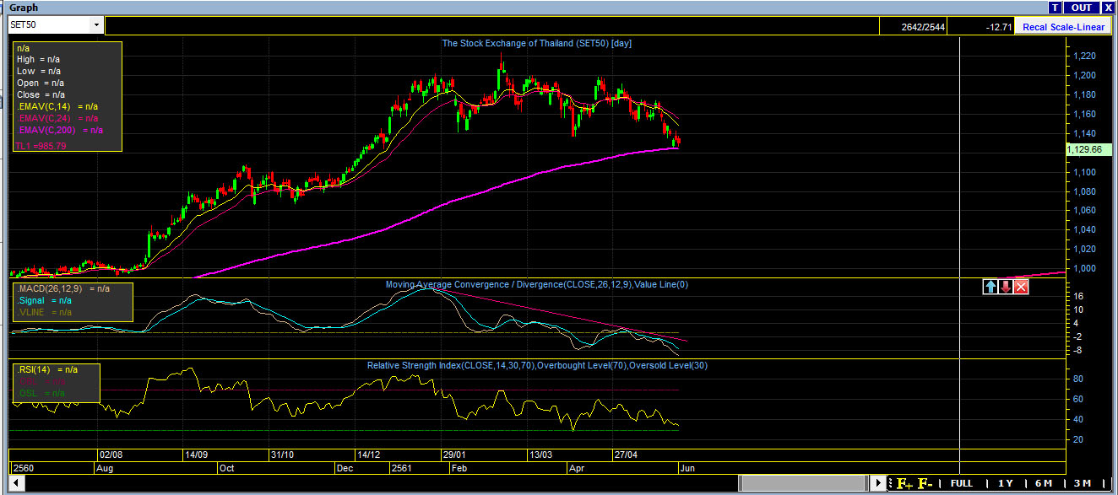
Task: Click the F+ zoom icon
Action: pos(904,483)
